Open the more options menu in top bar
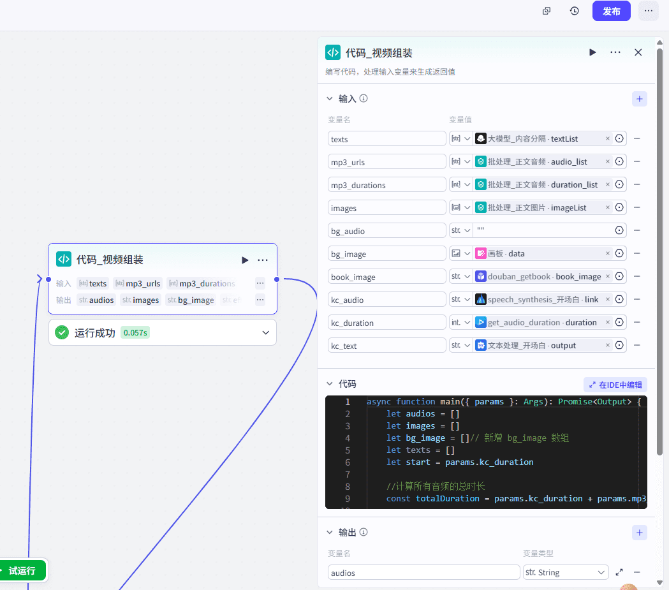669x590 pixels. pyautogui.click(x=648, y=11)
